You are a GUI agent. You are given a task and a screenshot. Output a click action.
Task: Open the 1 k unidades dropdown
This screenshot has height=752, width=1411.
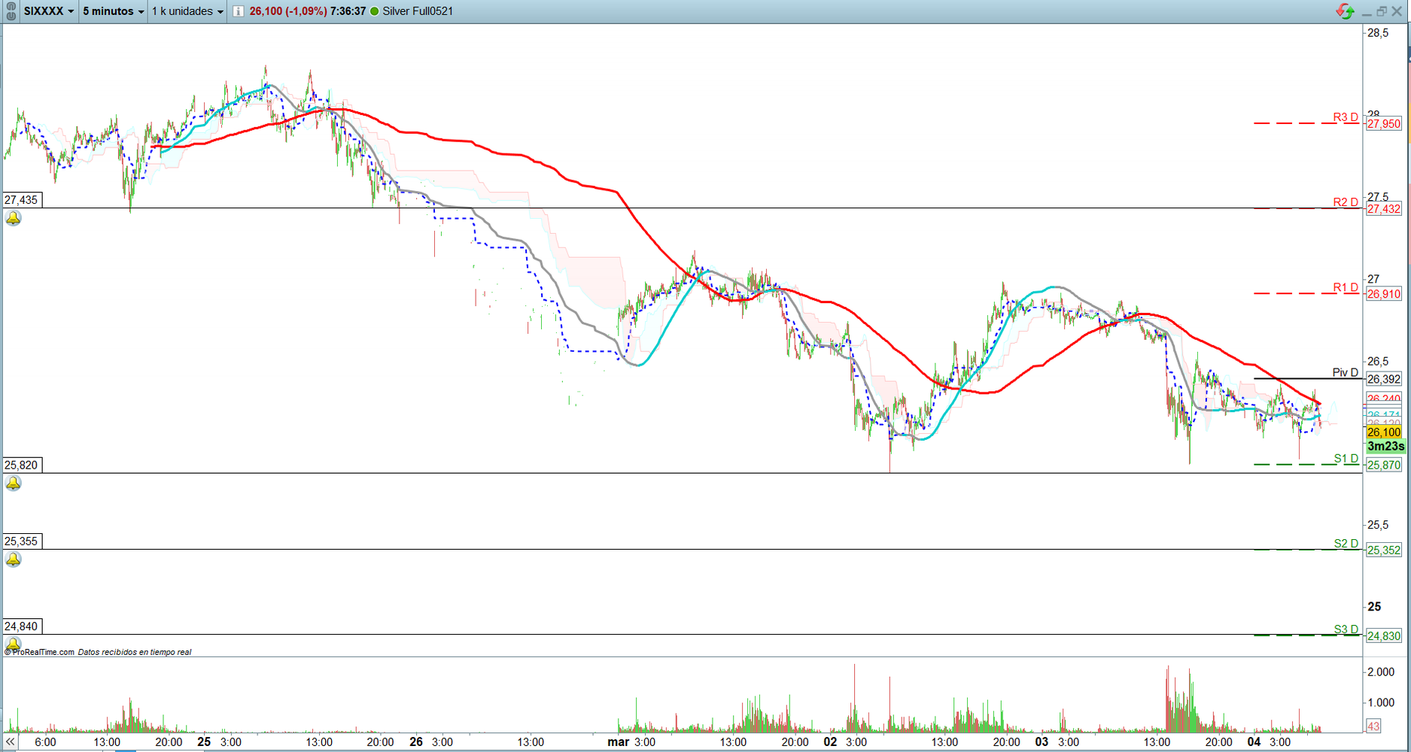[x=187, y=11]
